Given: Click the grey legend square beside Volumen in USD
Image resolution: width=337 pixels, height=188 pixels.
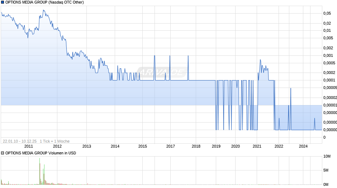Looking at the screenshot, I should (3, 153).
